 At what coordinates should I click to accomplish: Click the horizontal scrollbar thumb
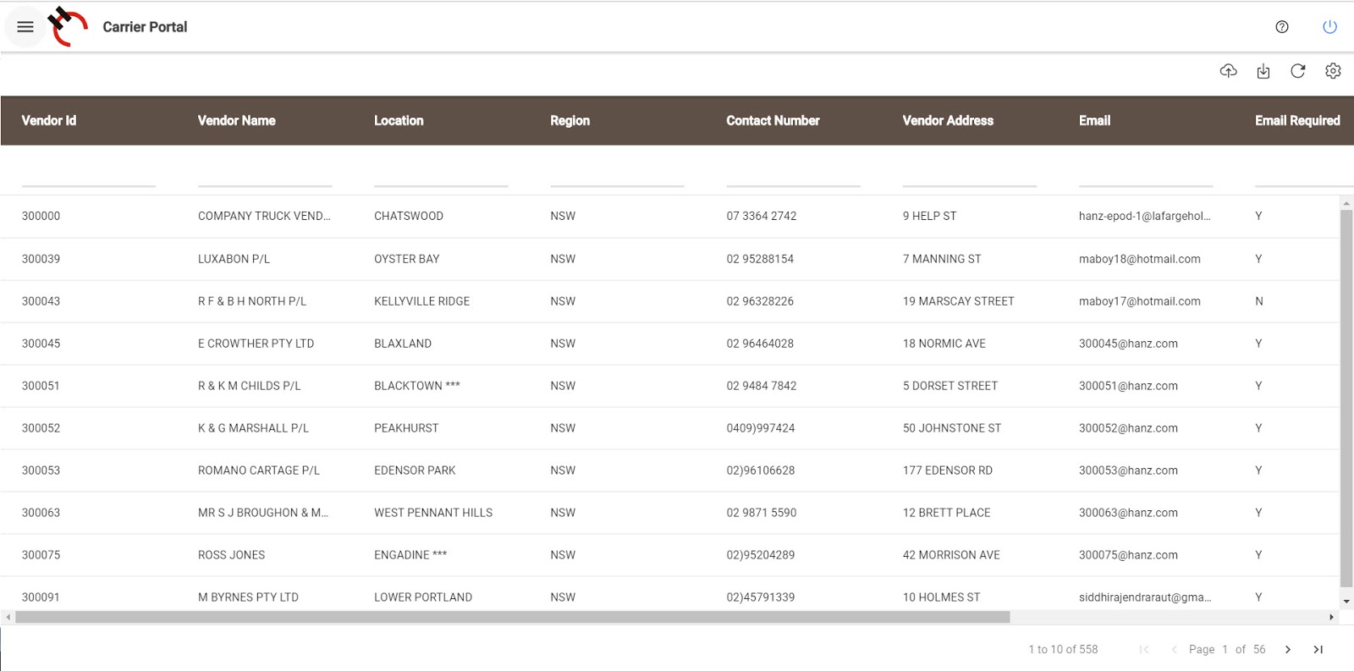point(513,618)
